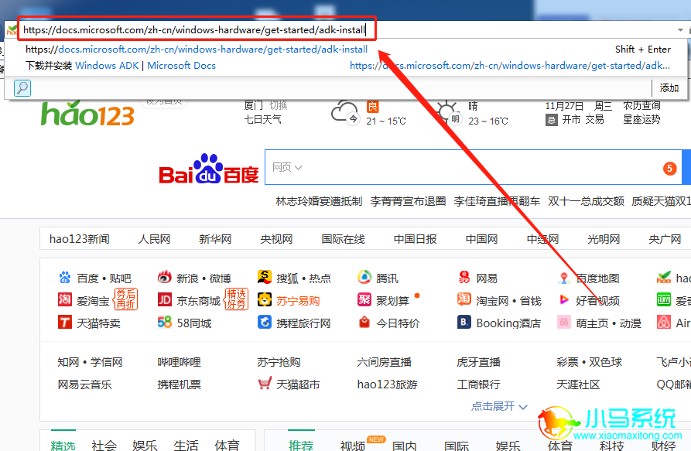Click the 淘宝网 icon
This screenshot has width=691, height=451.
pyautogui.click(x=464, y=299)
